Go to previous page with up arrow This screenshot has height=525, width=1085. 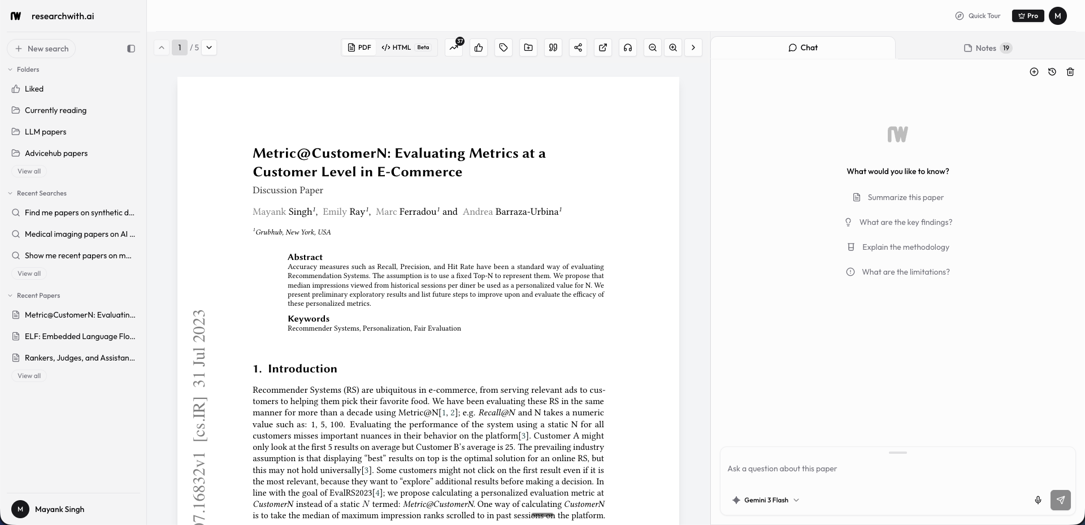tap(162, 47)
